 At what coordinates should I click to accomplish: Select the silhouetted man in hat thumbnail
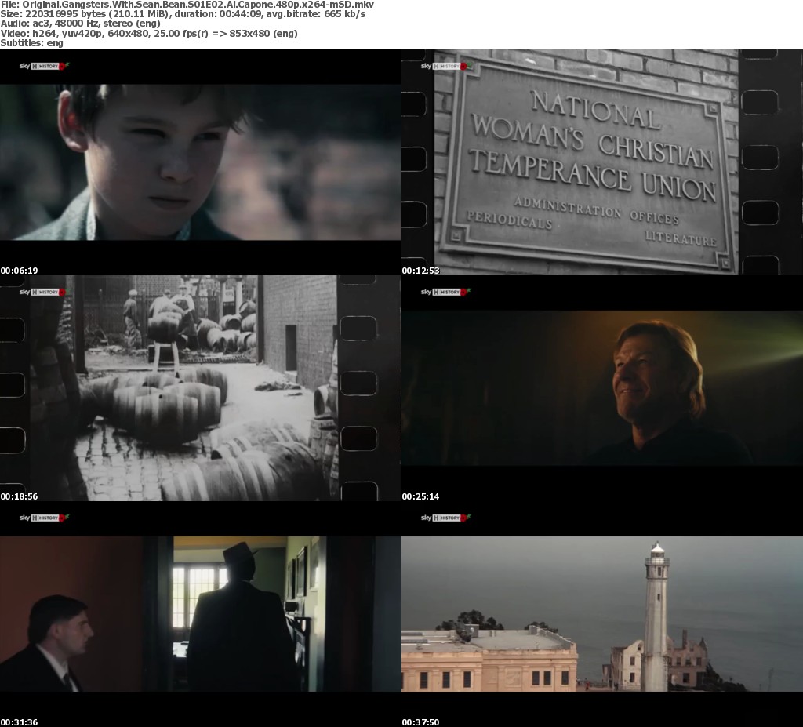(x=200, y=613)
